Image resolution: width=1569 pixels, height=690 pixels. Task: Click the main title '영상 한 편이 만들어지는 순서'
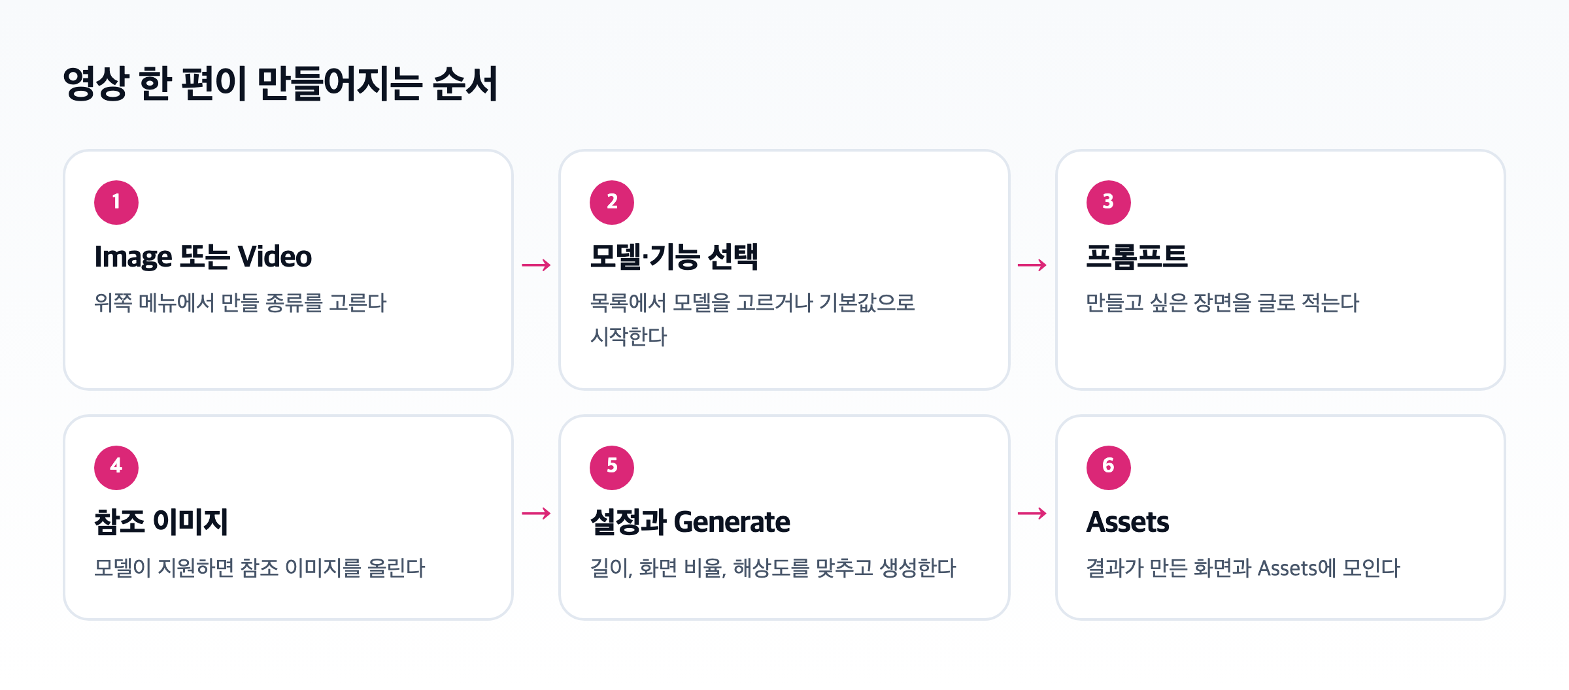click(280, 84)
